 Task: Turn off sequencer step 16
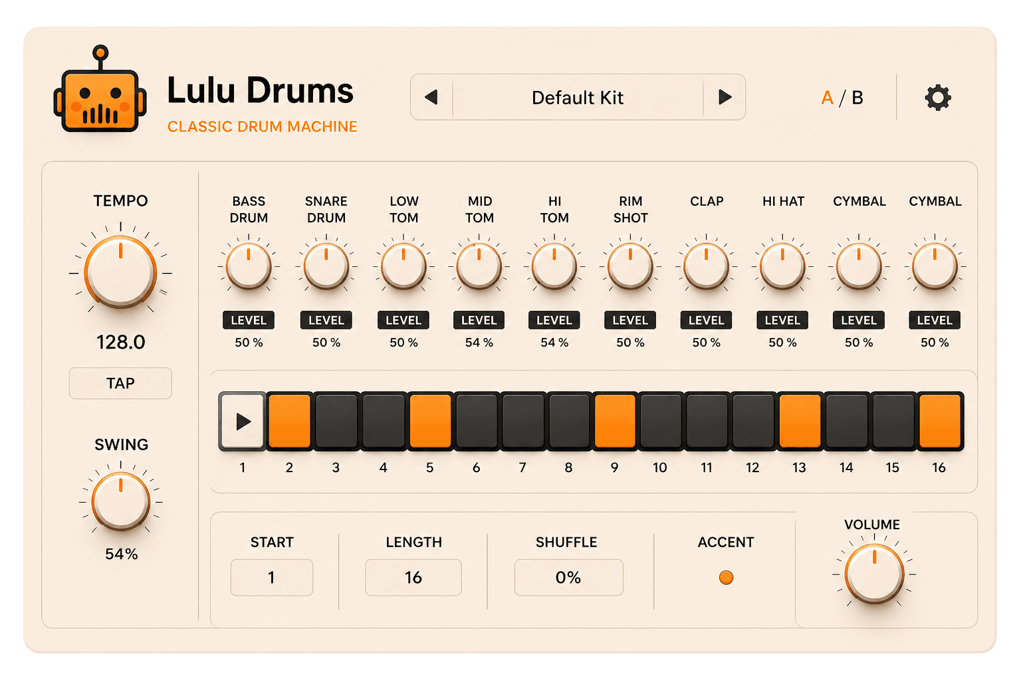point(939,421)
